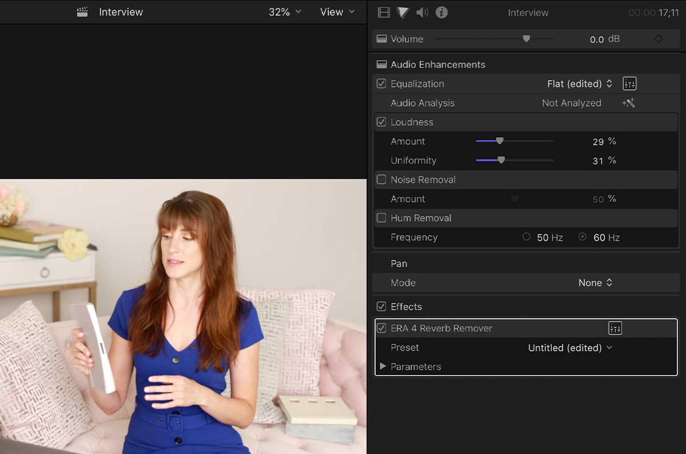The width and height of the screenshot is (686, 454).
Task: Enable Hum Removal
Action: tap(381, 218)
